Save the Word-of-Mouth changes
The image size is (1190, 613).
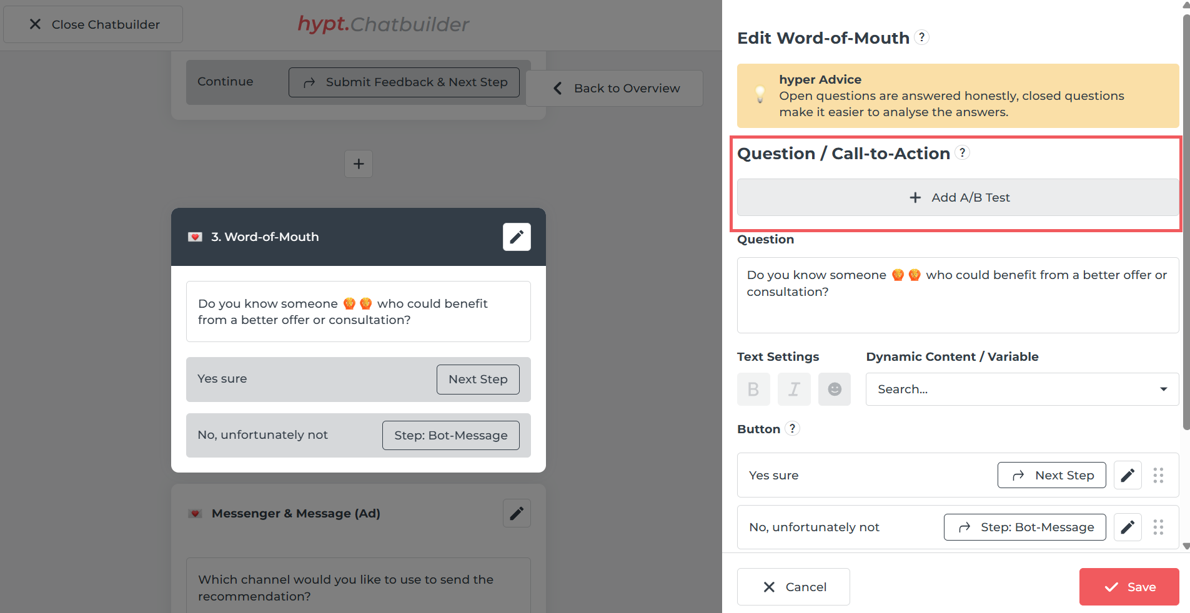click(1129, 587)
